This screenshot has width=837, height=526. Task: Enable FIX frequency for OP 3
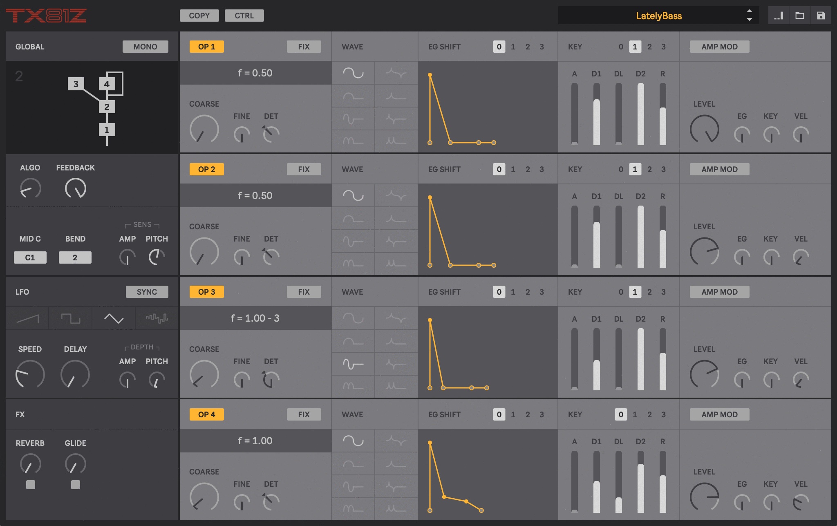304,292
